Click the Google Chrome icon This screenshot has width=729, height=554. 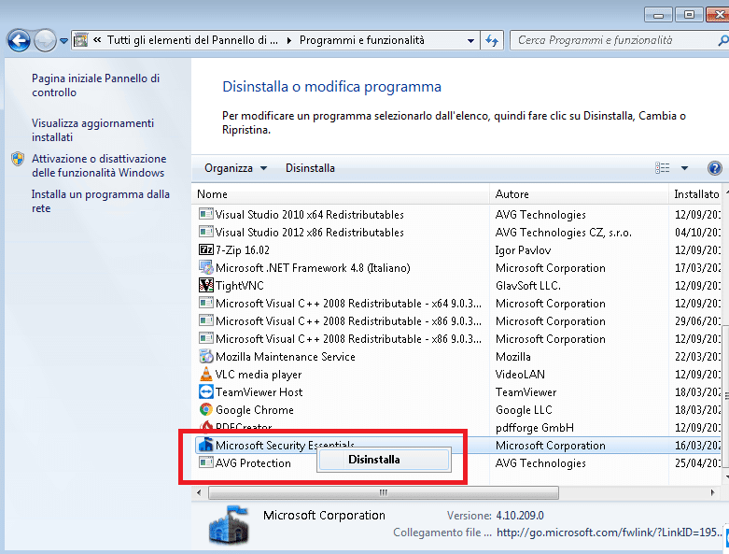(x=205, y=410)
